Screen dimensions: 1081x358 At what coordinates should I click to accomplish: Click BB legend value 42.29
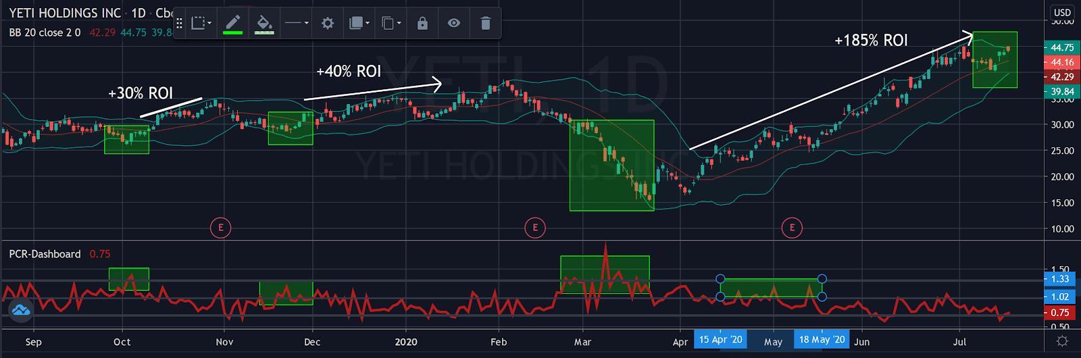(103, 32)
